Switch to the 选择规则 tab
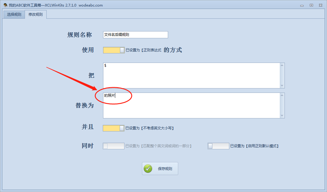Image resolution: width=327 pixels, height=192 pixels. 14,14
